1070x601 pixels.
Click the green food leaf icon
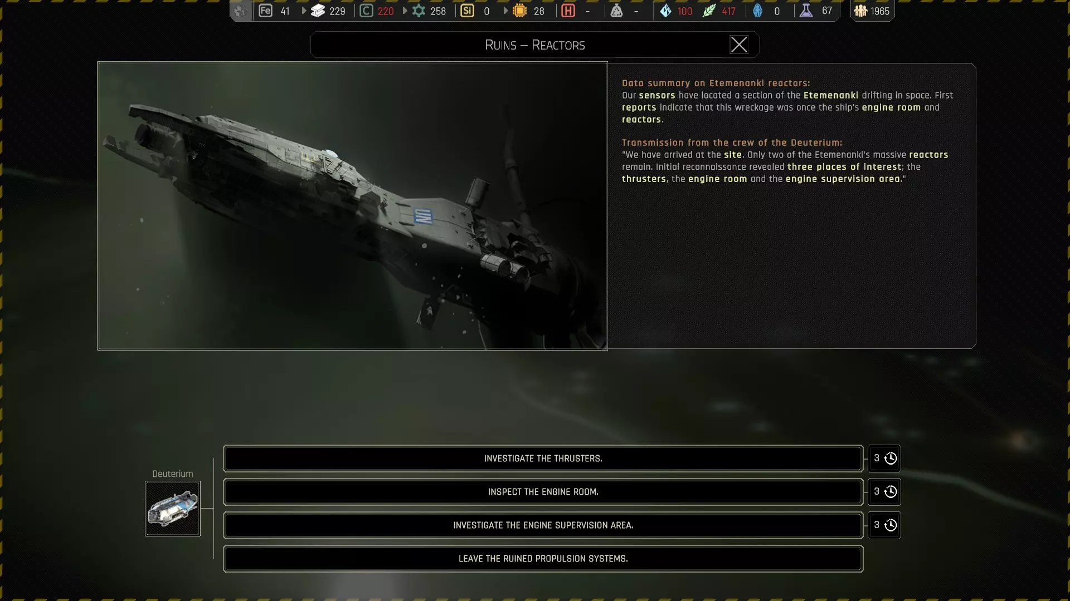point(709,11)
